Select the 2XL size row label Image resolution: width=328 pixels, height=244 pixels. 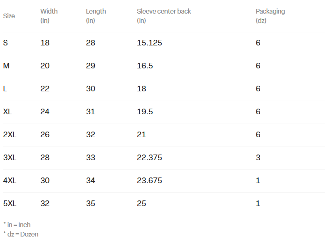pos(10,134)
